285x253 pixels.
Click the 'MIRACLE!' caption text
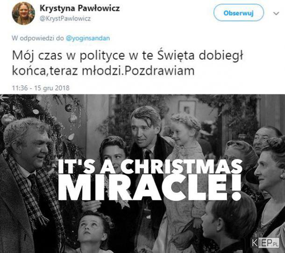click(150, 187)
